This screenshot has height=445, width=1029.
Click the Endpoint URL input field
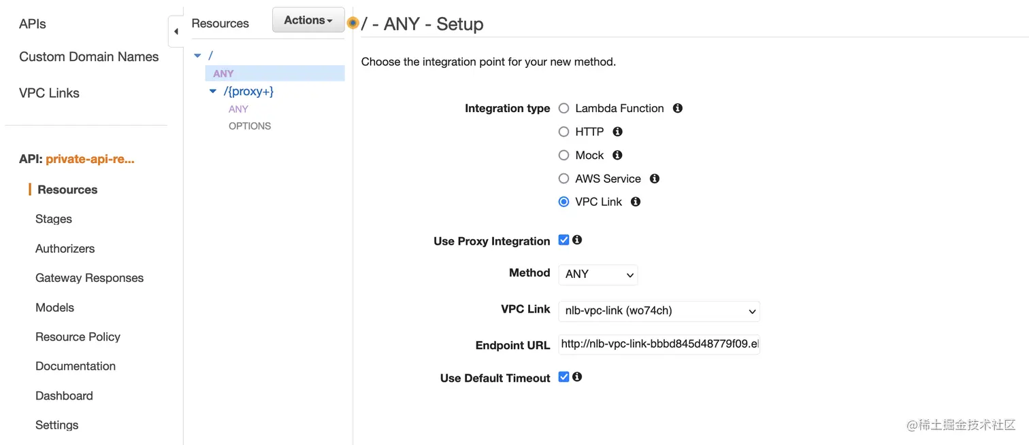pos(658,344)
